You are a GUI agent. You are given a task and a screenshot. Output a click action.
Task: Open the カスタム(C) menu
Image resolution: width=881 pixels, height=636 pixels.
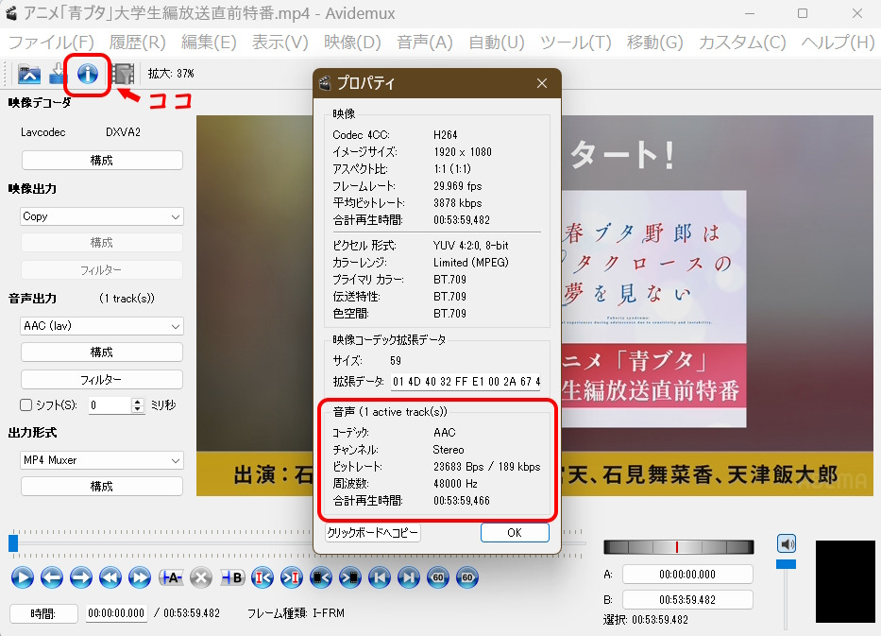click(x=742, y=43)
